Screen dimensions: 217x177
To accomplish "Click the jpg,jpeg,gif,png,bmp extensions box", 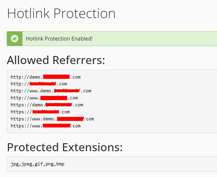I will tap(112, 164).
